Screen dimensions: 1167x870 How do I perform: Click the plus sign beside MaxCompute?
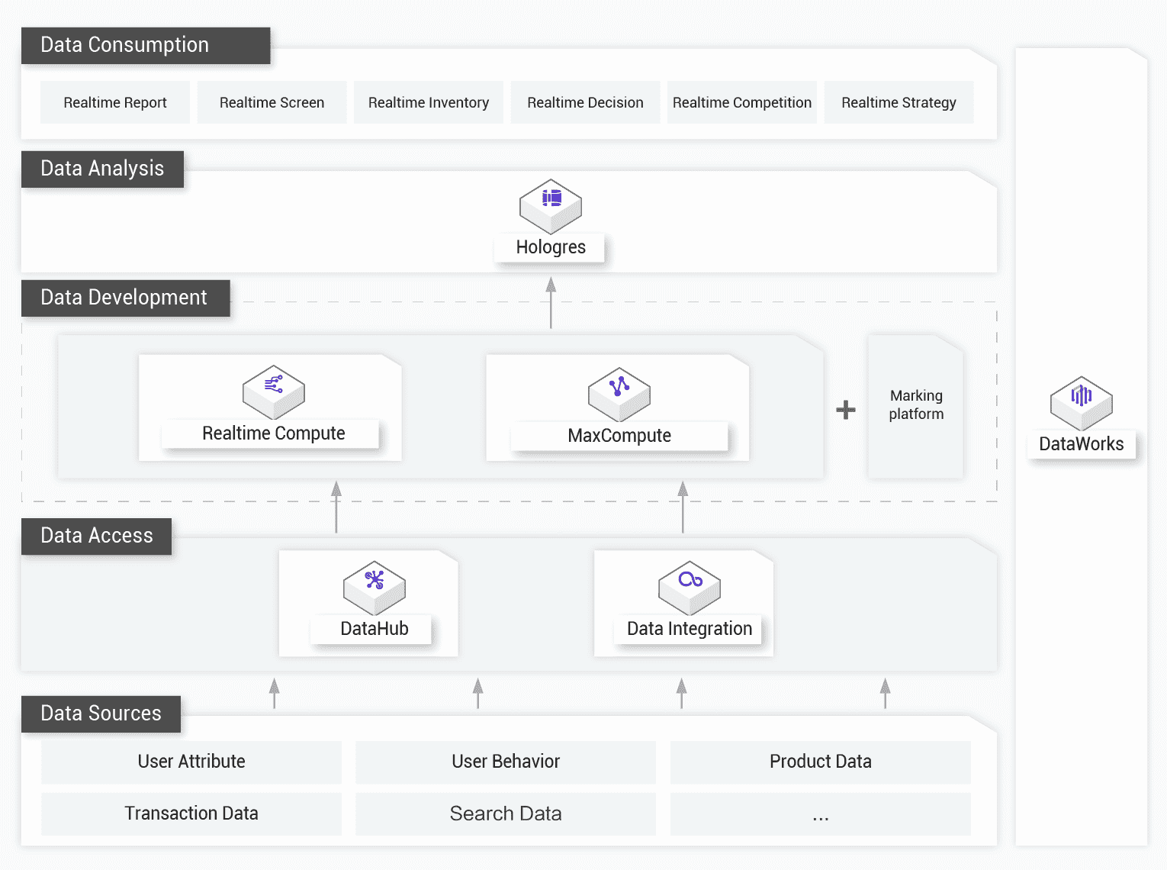click(845, 410)
